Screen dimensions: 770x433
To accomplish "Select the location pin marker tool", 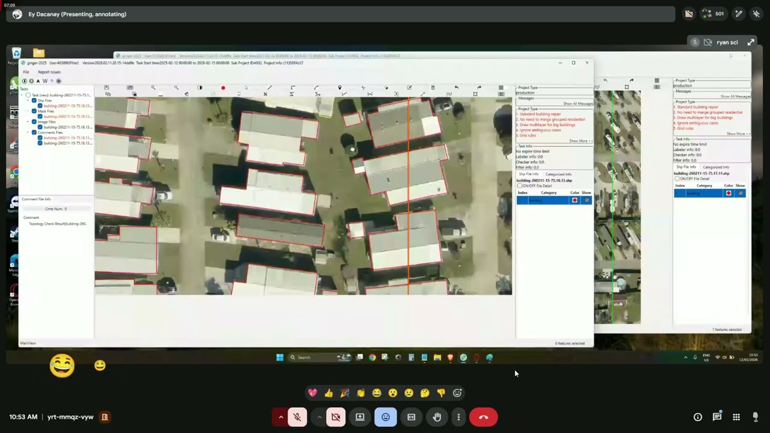I will click(339, 88).
